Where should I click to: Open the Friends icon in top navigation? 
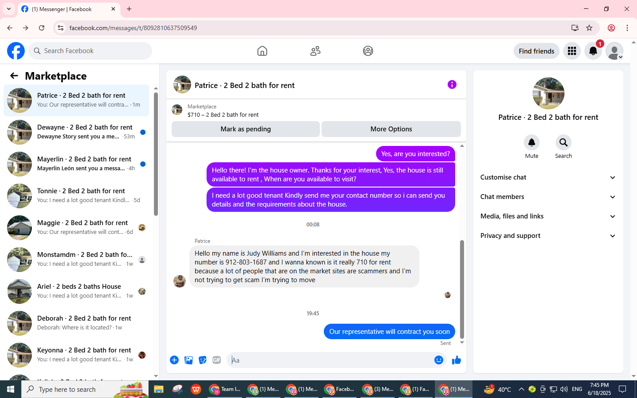pos(315,51)
